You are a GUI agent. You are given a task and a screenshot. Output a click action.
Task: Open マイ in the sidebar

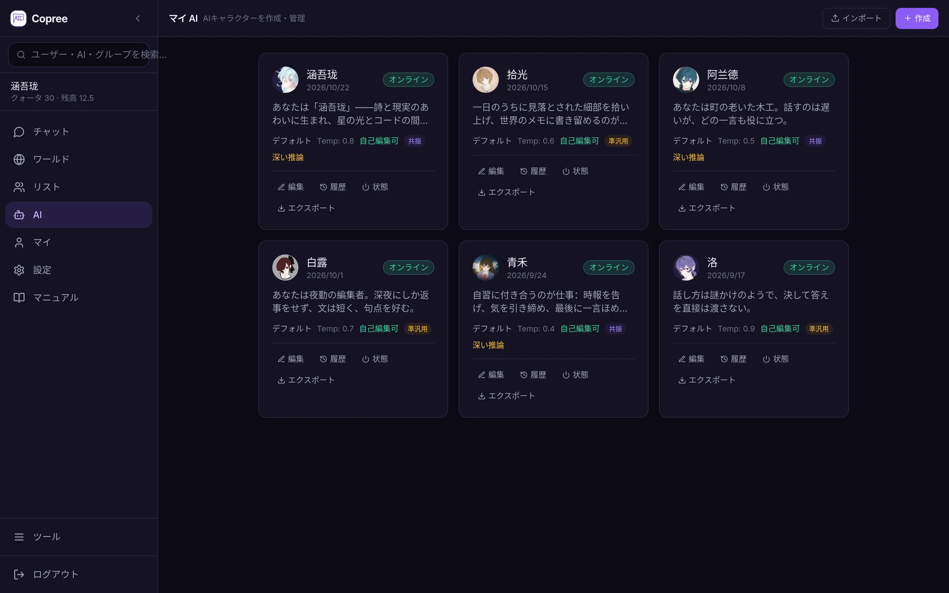pos(79,242)
